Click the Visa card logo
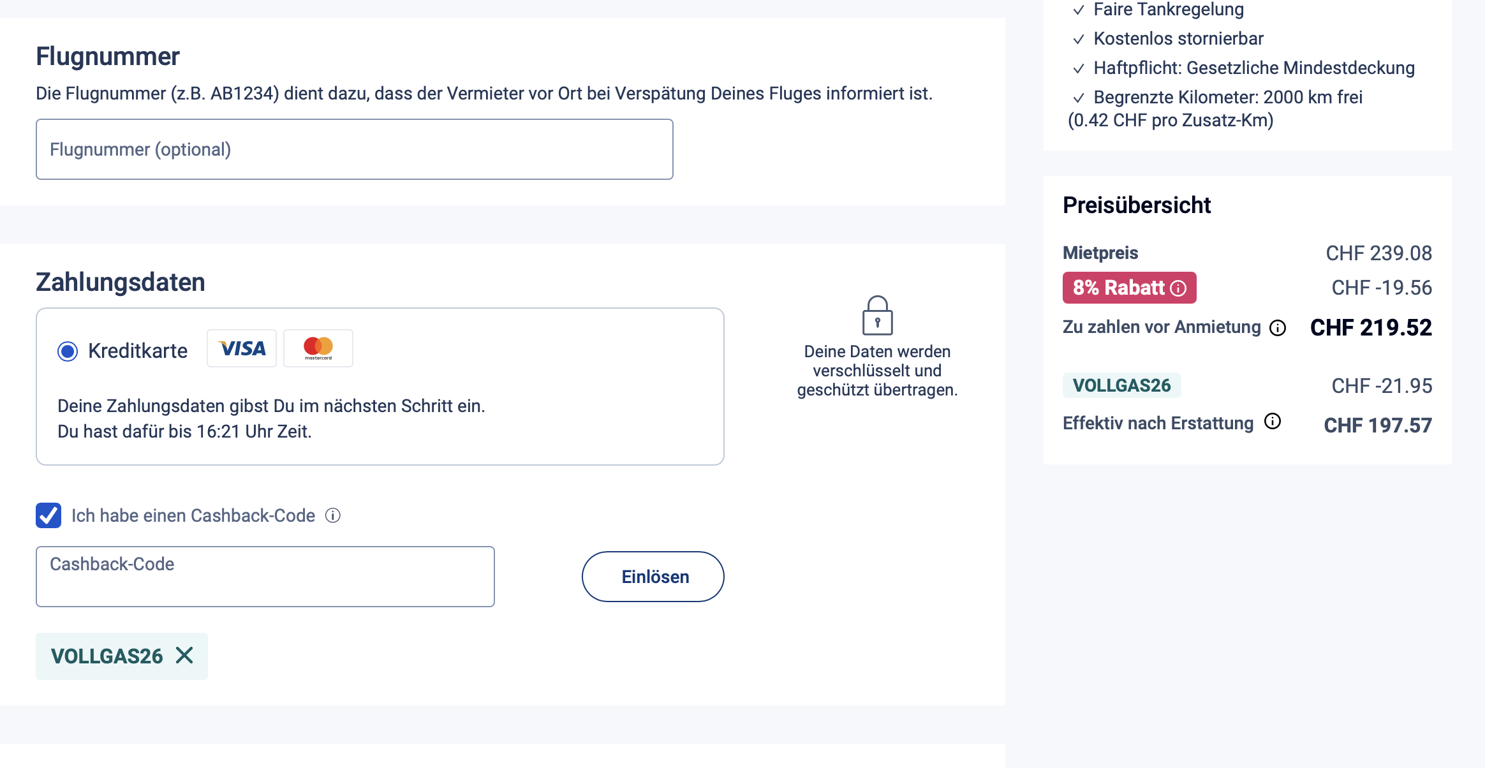The width and height of the screenshot is (1485, 768). 242,348
